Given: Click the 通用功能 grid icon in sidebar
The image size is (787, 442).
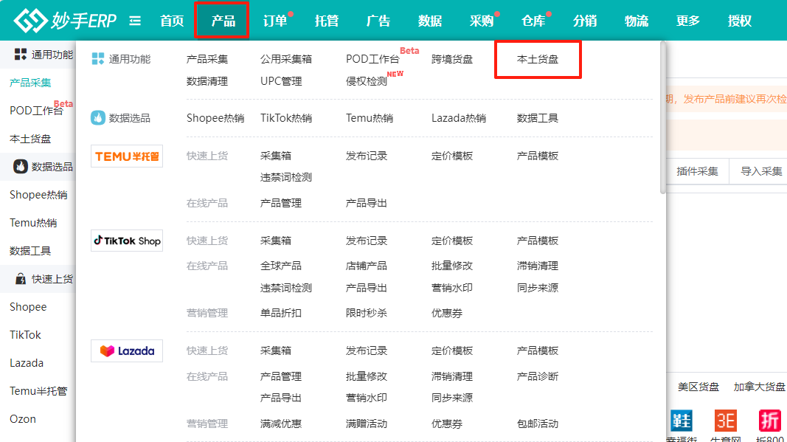Looking at the screenshot, I should point(21,55).
